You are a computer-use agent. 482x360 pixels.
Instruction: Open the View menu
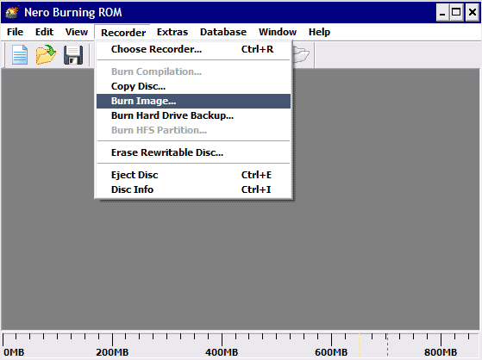coord(77,32)
